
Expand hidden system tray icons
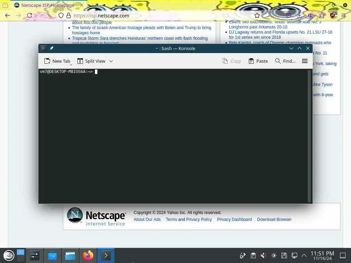[x=304, y=255]
